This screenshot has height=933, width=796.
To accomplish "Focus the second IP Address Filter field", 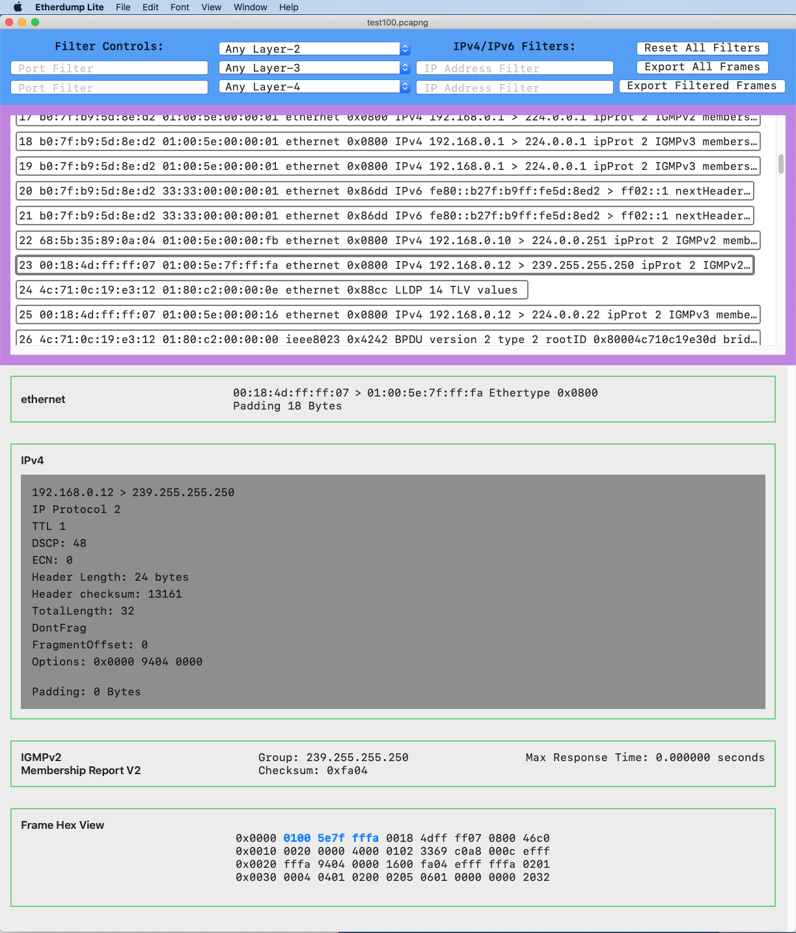I will click(x=515, y=87).
